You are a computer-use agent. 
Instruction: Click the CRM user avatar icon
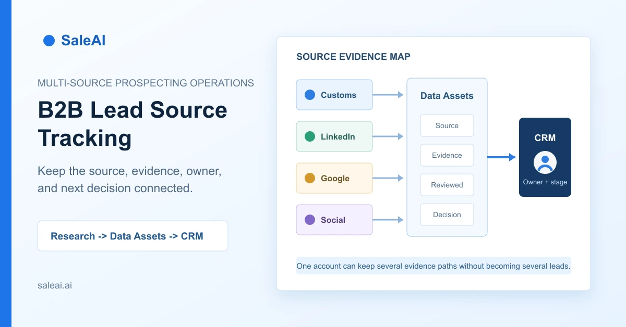point(545,162)
